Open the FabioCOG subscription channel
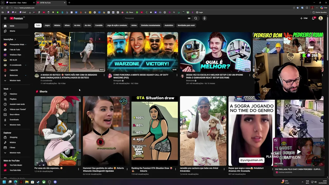The width and height of the screenshot is (329, 185). point(15,70)
